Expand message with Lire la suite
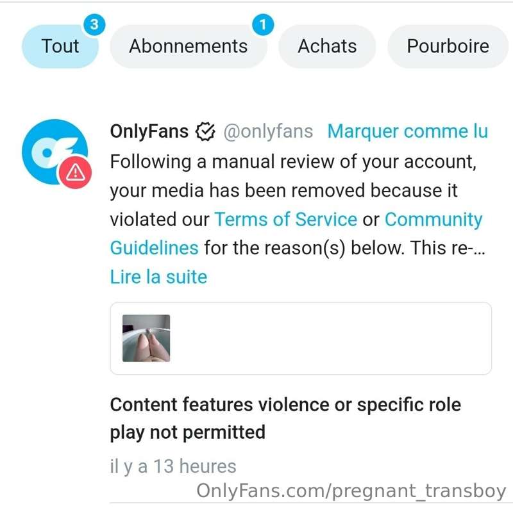513x508 pixels. [x=158, y=277]
